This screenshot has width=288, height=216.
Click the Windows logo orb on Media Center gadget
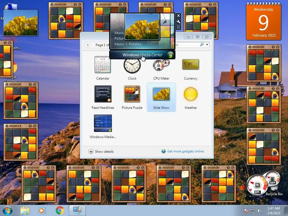coord(170,55)
